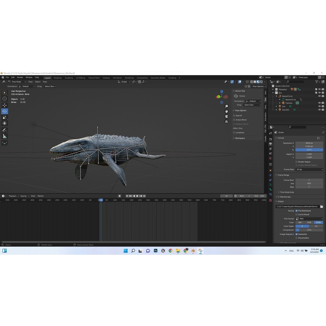Open header Drag Select Box dropdown
Screen dimensions: 326x326
point(50,87)
